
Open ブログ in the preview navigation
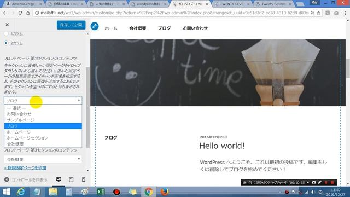pos(164,28)
